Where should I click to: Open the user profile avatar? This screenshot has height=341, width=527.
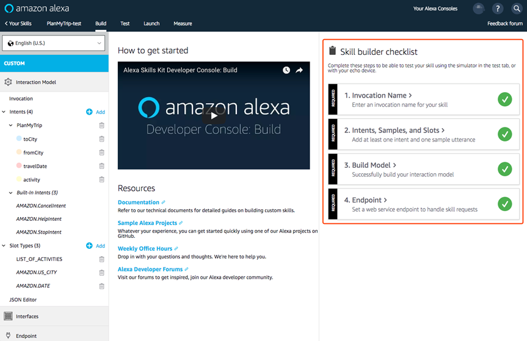(x=479, y=9)
